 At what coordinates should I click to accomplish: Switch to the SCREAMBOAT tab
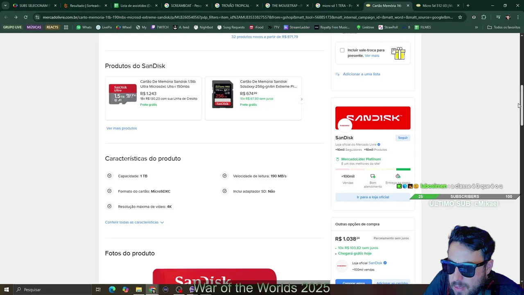186,6
